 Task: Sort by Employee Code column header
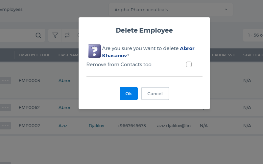tap(35, 55)
